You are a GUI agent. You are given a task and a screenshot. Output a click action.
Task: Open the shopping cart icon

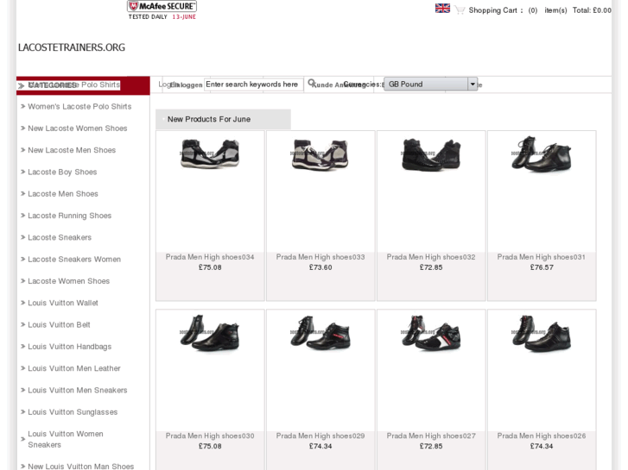pos(460,10)
